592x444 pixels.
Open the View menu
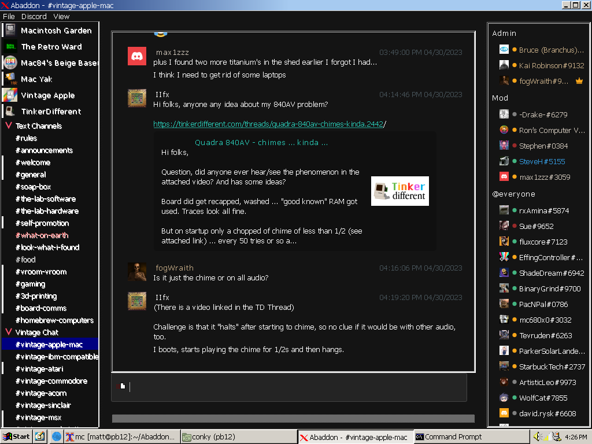(61, 17)
